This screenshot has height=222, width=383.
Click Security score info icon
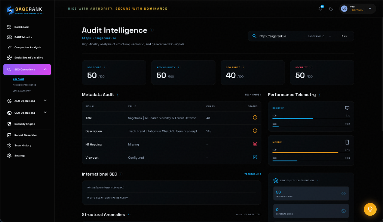pos(311,67)
